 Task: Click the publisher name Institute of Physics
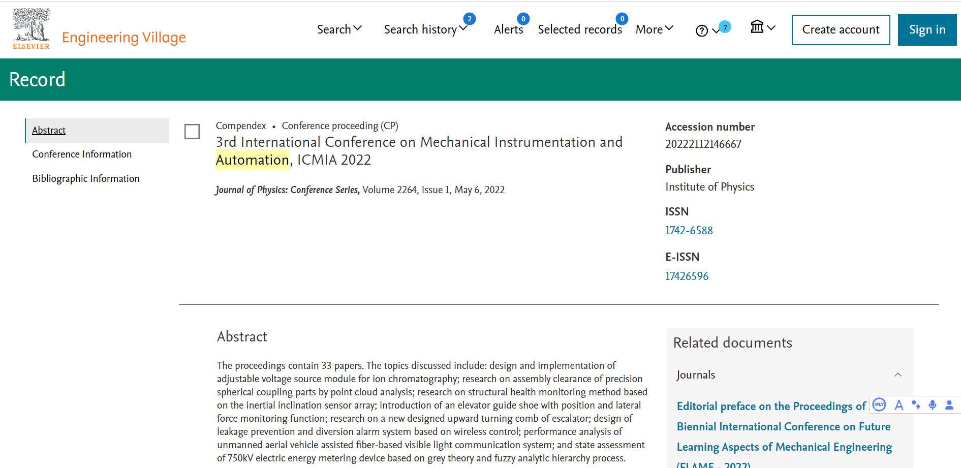(x=710, y=187)
